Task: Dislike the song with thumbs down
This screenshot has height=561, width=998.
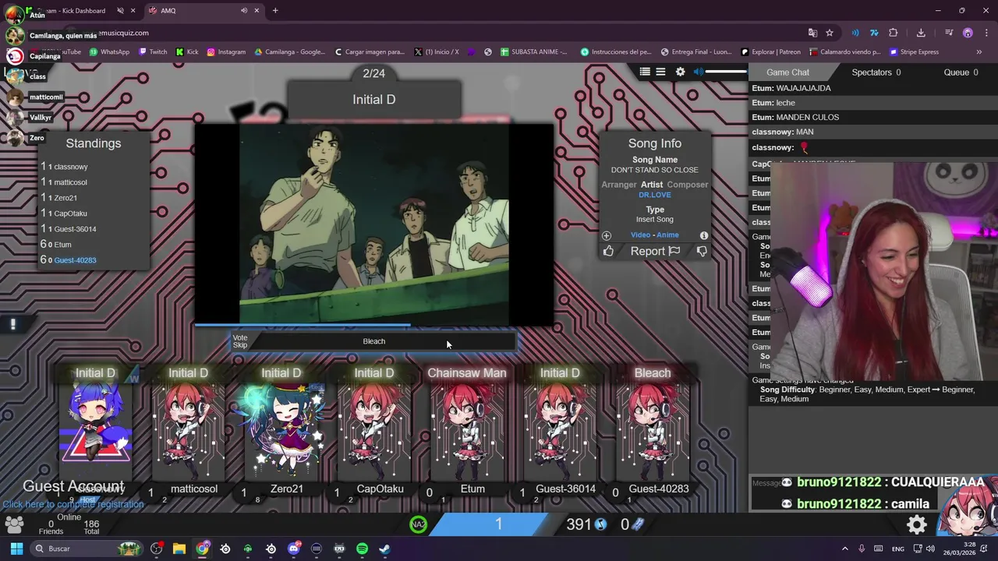Action: click(x=702, y=251)
